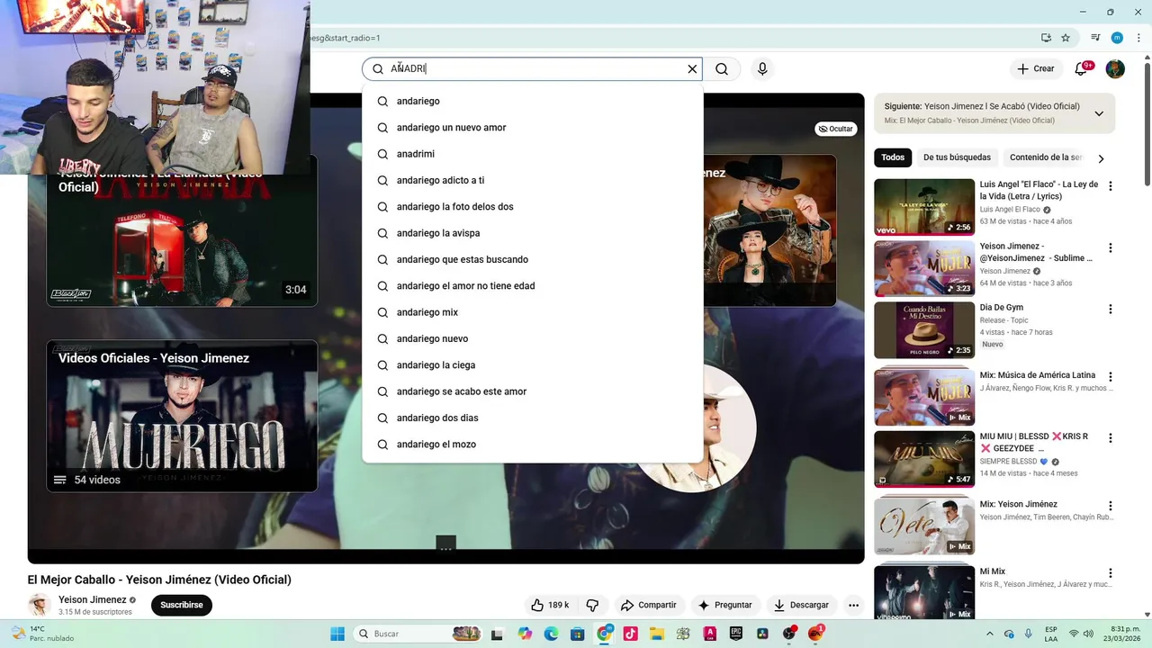Click the Preguntar button

(724, 605)
